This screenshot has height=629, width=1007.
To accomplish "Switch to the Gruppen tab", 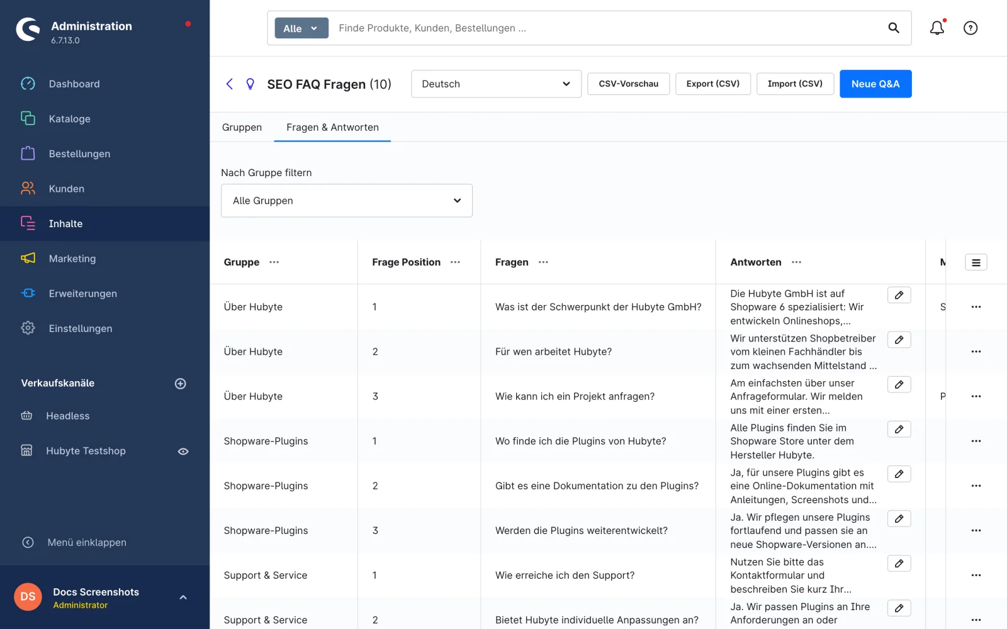I will [x=242, y=127].
